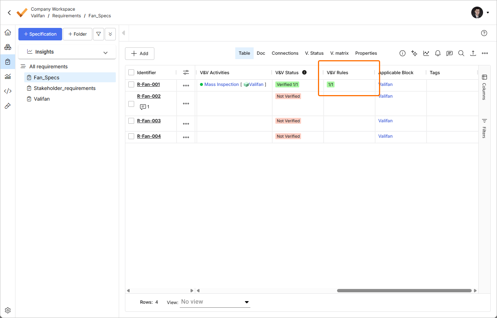Click the info circle icon in toolbar
The height and width of the screenshot is (318, 497).
point(403,53)
